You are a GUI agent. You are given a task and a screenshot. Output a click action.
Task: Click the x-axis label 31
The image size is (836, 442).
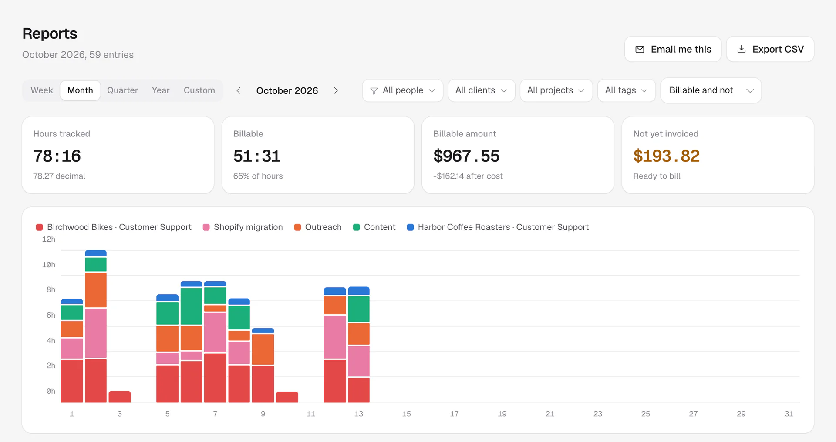tap(789, 414)
